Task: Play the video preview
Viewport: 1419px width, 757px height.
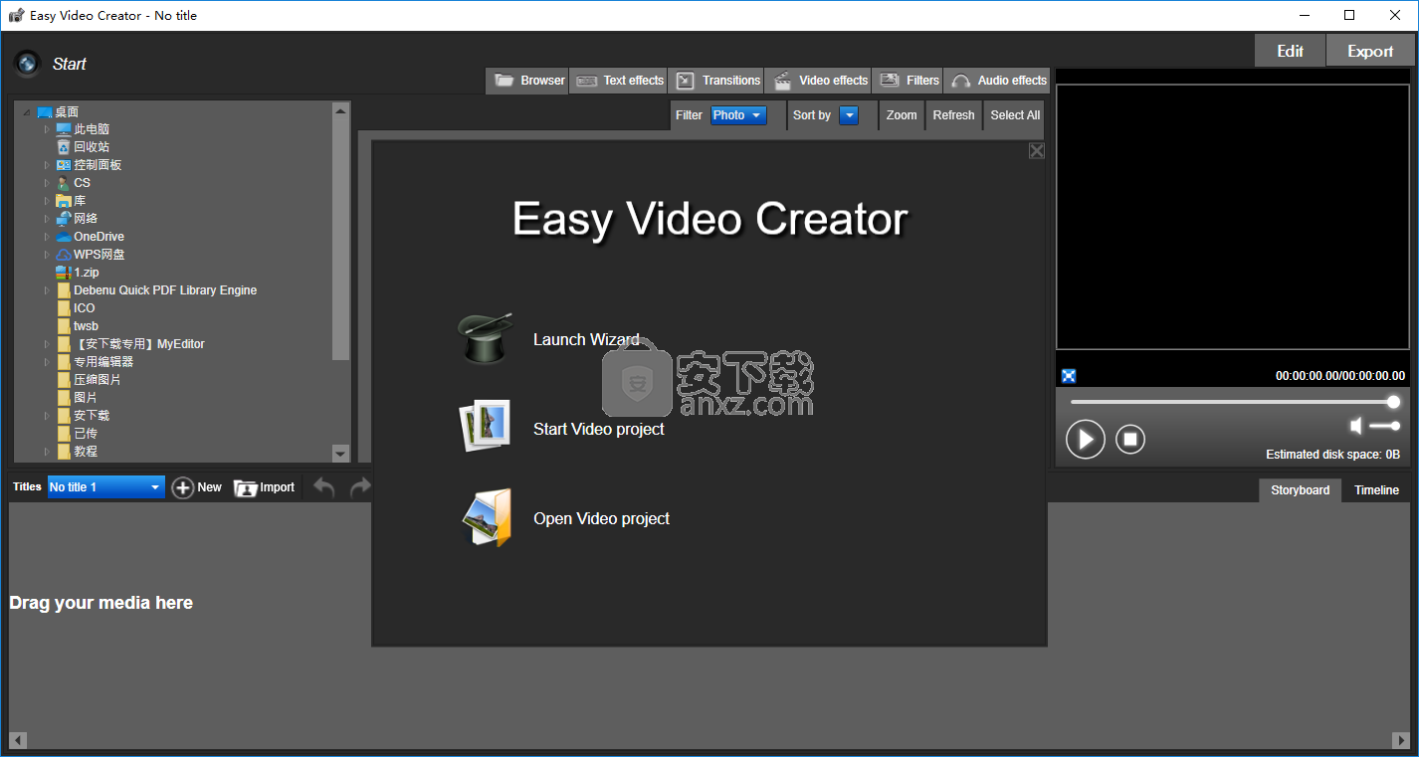Action: pyautogui.click(x=1086, y=439)
